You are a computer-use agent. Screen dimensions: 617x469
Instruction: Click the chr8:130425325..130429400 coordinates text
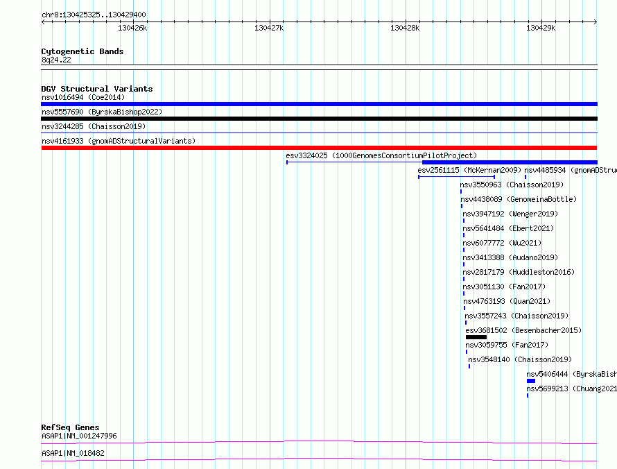[x=94, y=15]
